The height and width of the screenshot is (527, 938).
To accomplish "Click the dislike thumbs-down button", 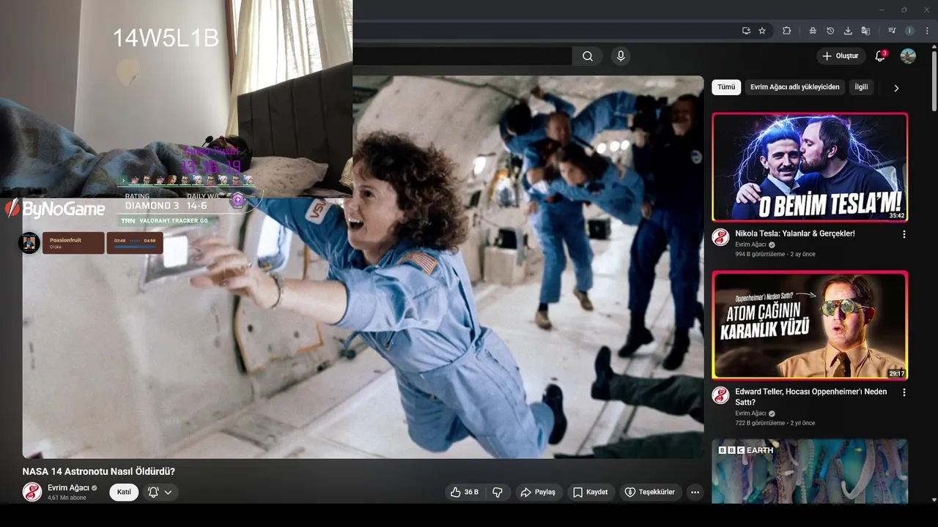I will (x=498, y=492).
